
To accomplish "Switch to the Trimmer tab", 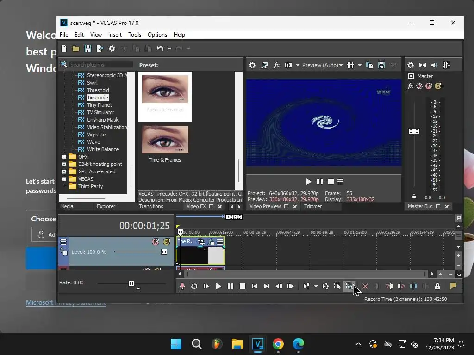I will tap(313, 207).
